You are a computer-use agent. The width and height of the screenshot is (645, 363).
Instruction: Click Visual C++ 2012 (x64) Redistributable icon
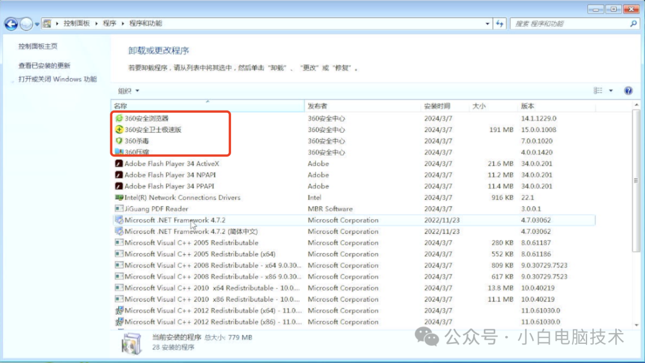[119, 310]
